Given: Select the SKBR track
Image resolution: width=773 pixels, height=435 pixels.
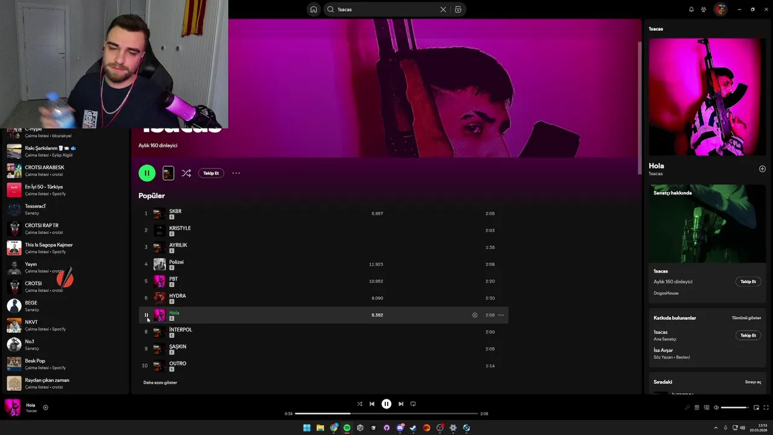Looking at the screenshot, I should click(x=324, y=213).
